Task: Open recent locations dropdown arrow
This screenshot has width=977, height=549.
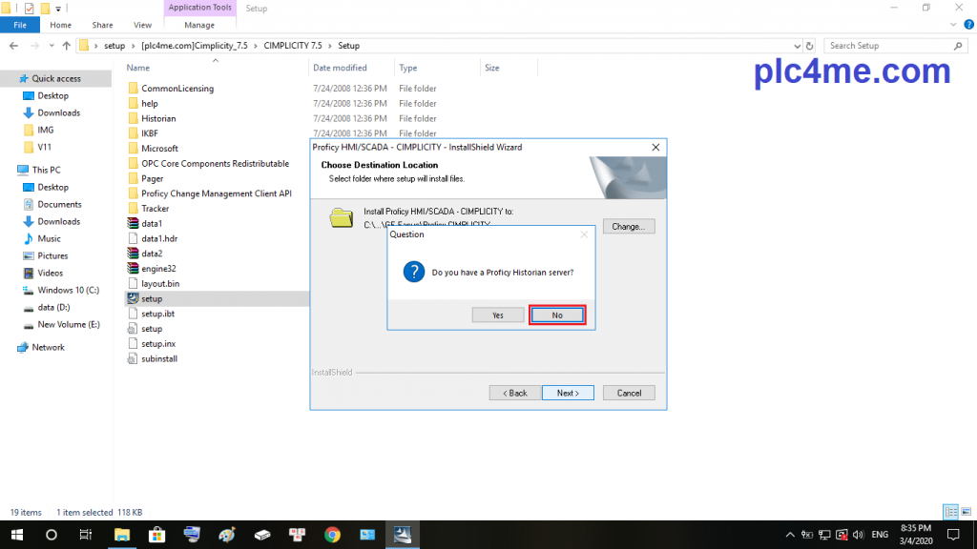Action: coord(50,46)
